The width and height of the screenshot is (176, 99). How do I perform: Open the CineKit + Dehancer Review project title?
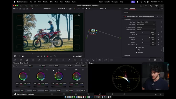tap(88, 5)
